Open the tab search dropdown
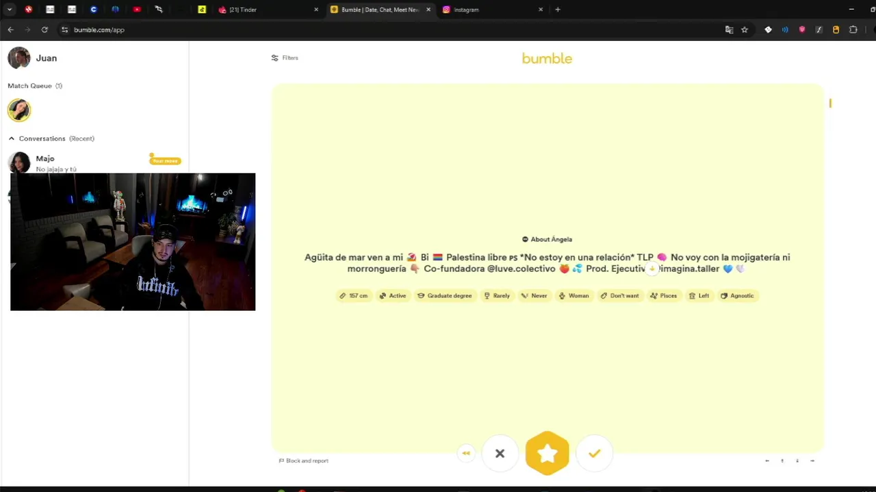This screenshot has width=876, height=492. (x=10, y=10)
